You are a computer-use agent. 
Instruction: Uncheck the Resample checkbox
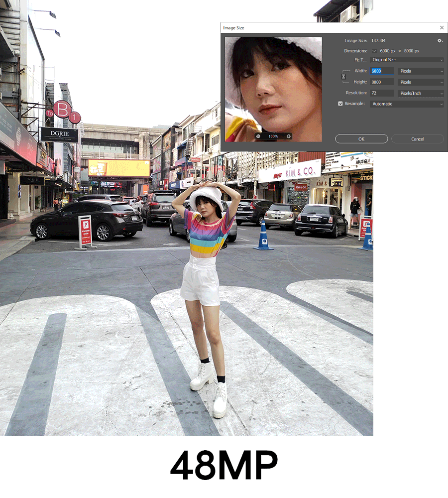point(340,104)
